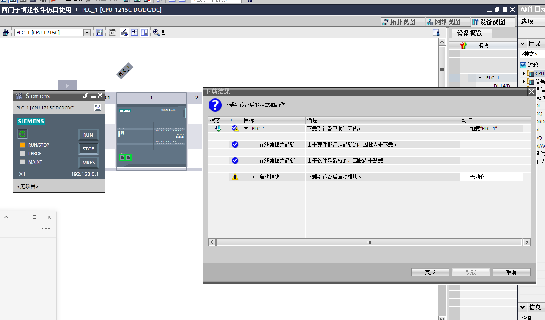Click the properties icon at canvas top-right
Screen dimensions: 545x320
[436, 33]
